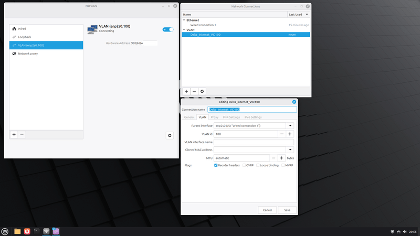Viewport: 420px width, 236px height.
Task: Maximize the Network Connections window
Action: (x=301, y=6)
